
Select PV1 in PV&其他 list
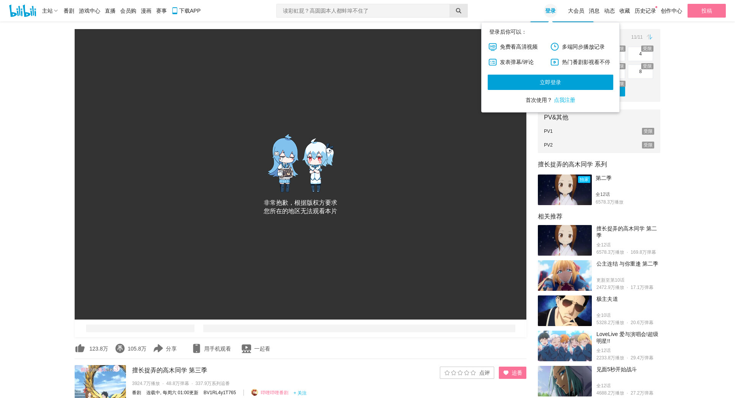pos(599,131)
